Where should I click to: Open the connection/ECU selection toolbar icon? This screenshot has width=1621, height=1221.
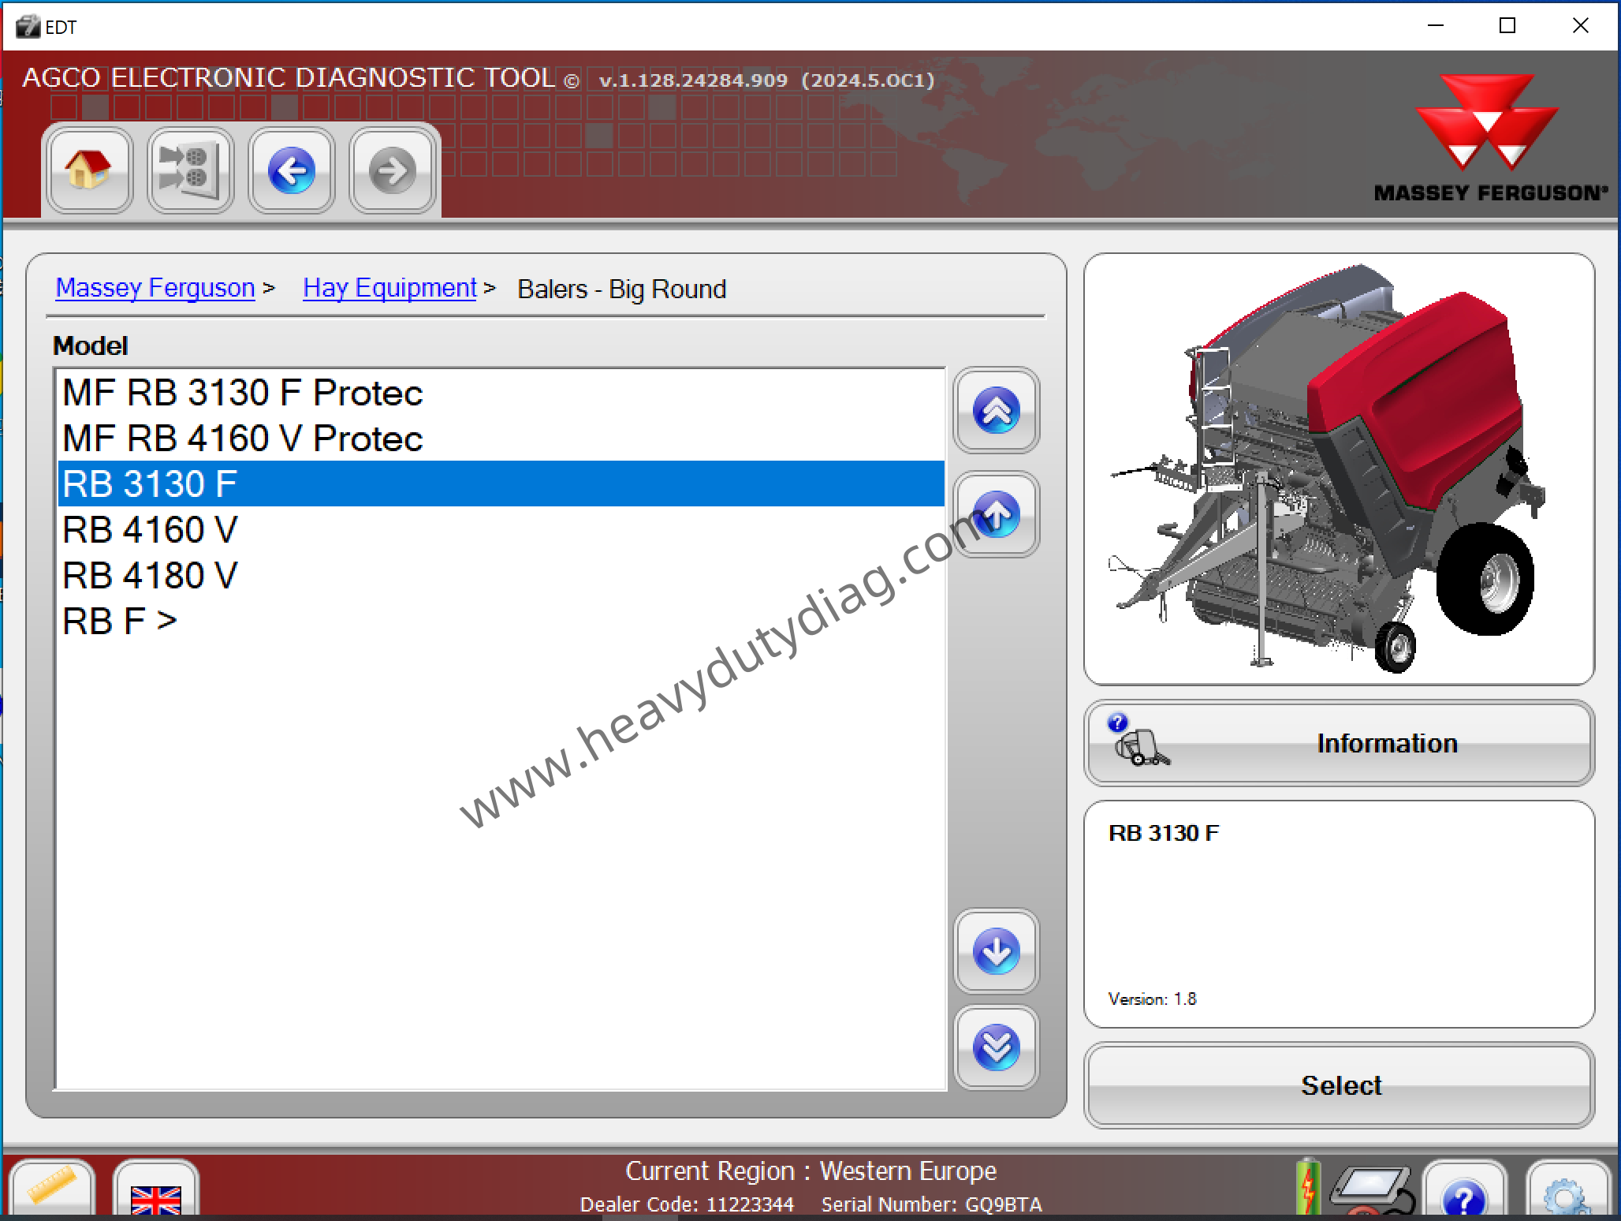pyautogui.click(x=190, y=170)
